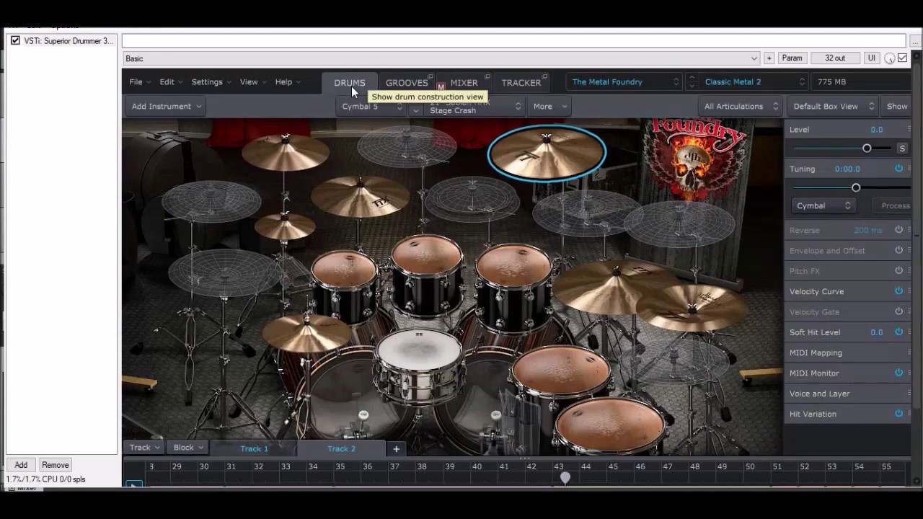Image resolution: width=923 pixels, height=519 pixels.
Task: Open the Cymbal type dropdown under Tuning
Action: click(823, 205)
